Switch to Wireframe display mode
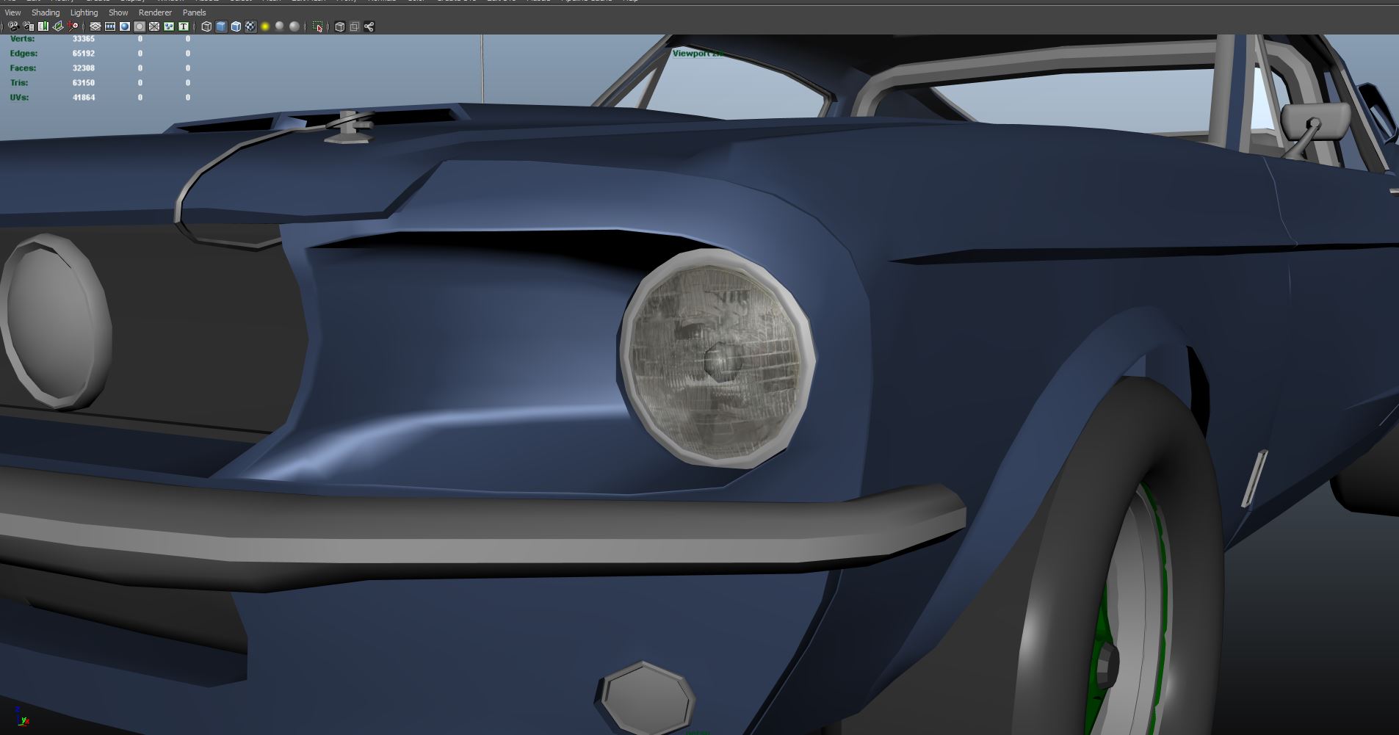 pyautogui.click(x=206, y=26)
